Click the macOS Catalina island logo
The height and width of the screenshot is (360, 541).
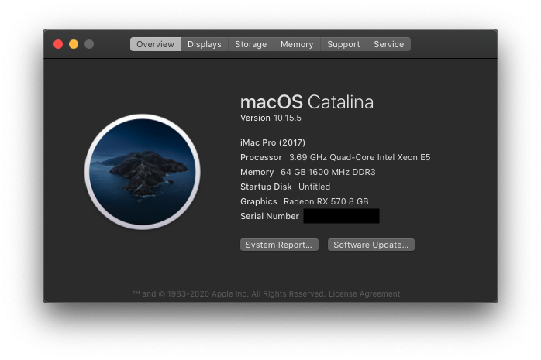(x=143, y=172)
